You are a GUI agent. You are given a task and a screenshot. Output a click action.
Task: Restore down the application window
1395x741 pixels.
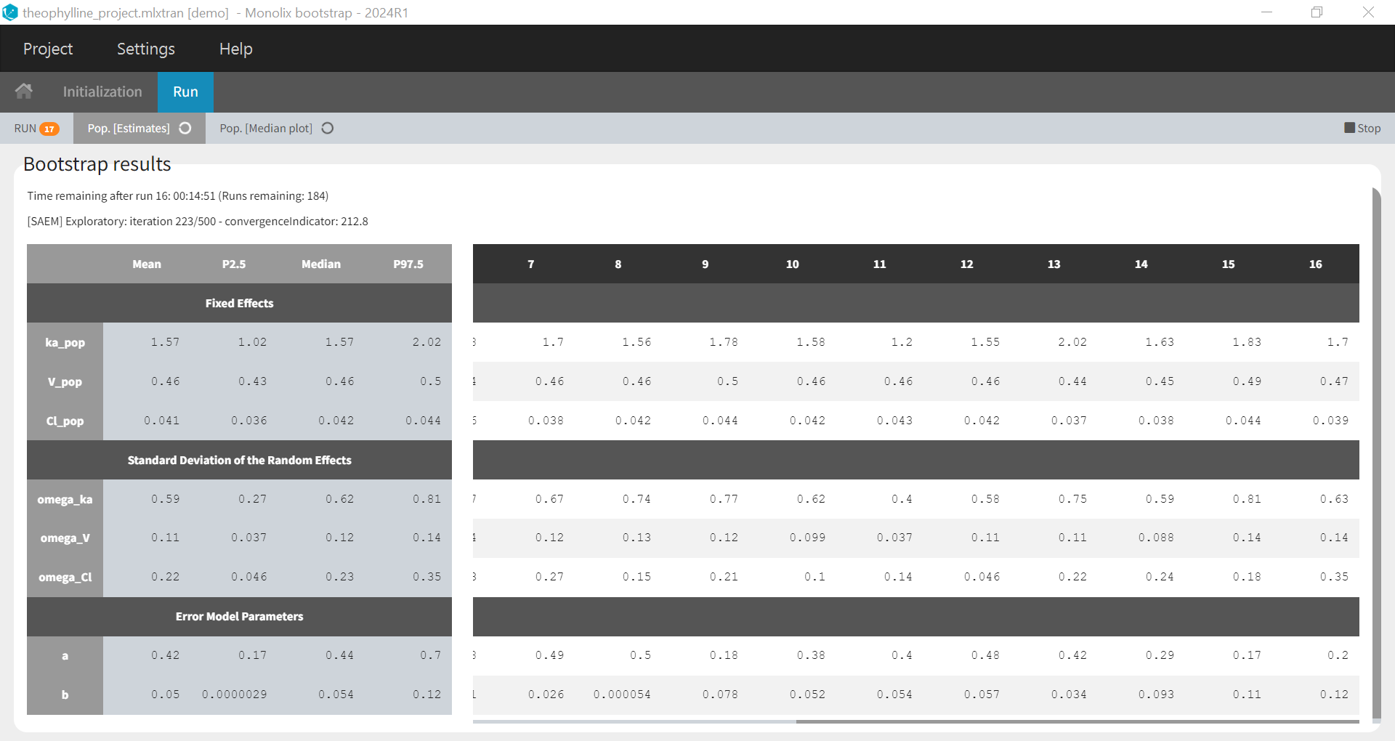coord(1317,12)
